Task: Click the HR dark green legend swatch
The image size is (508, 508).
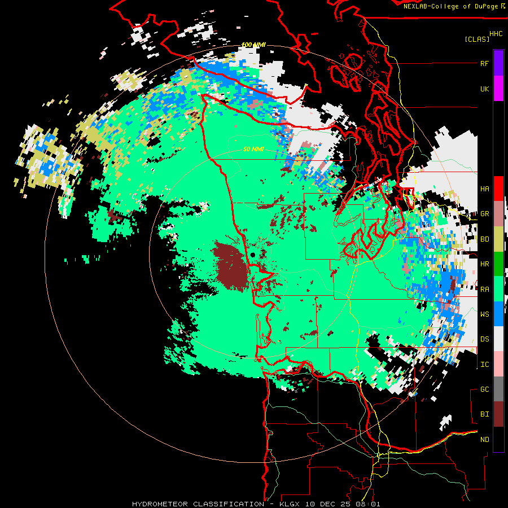Action: click(x=498, y=264)
